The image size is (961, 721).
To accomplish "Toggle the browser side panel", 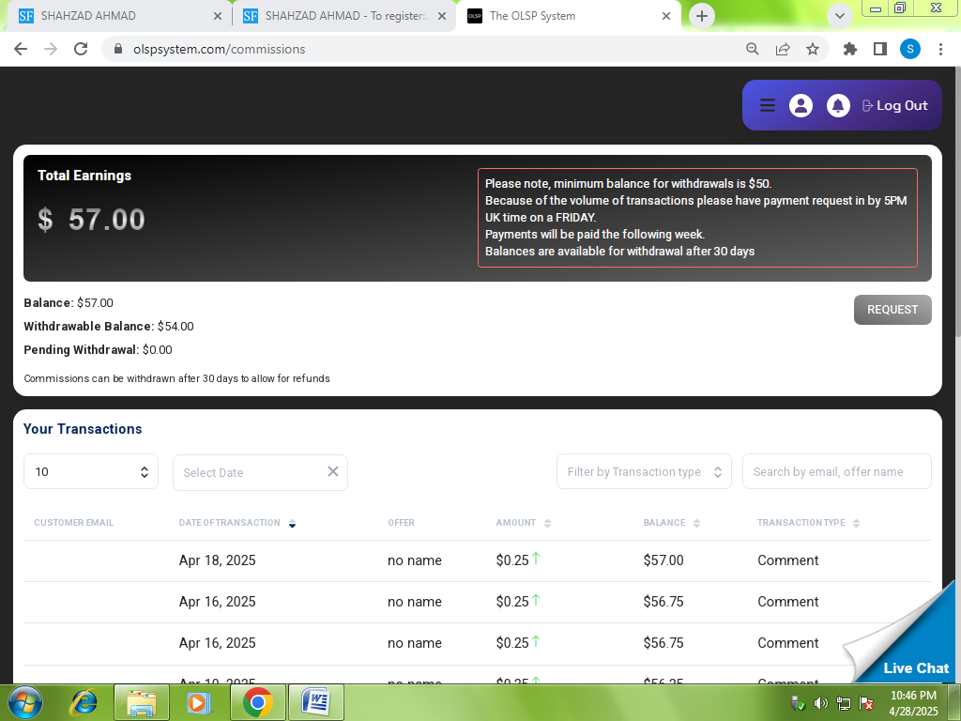I will pos(880,49).
